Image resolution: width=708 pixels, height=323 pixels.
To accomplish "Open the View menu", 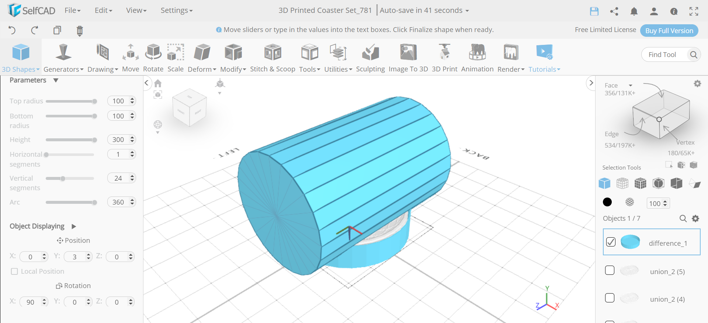I will pyautogui.click(x=136, y=10).
